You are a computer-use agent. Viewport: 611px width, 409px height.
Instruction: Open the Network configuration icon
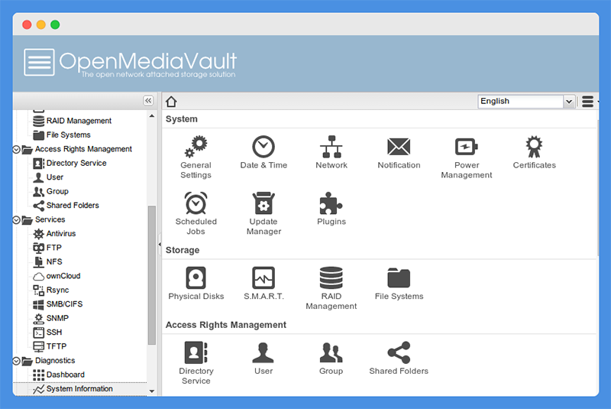[331, 152]
